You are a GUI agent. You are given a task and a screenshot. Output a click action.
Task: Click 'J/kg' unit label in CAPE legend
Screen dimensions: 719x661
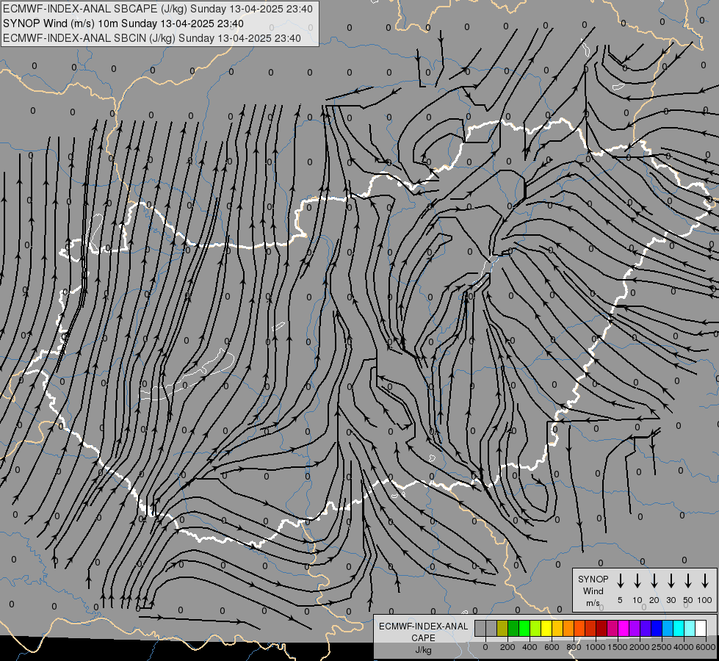pyautogui.click(x=423, y=650)
